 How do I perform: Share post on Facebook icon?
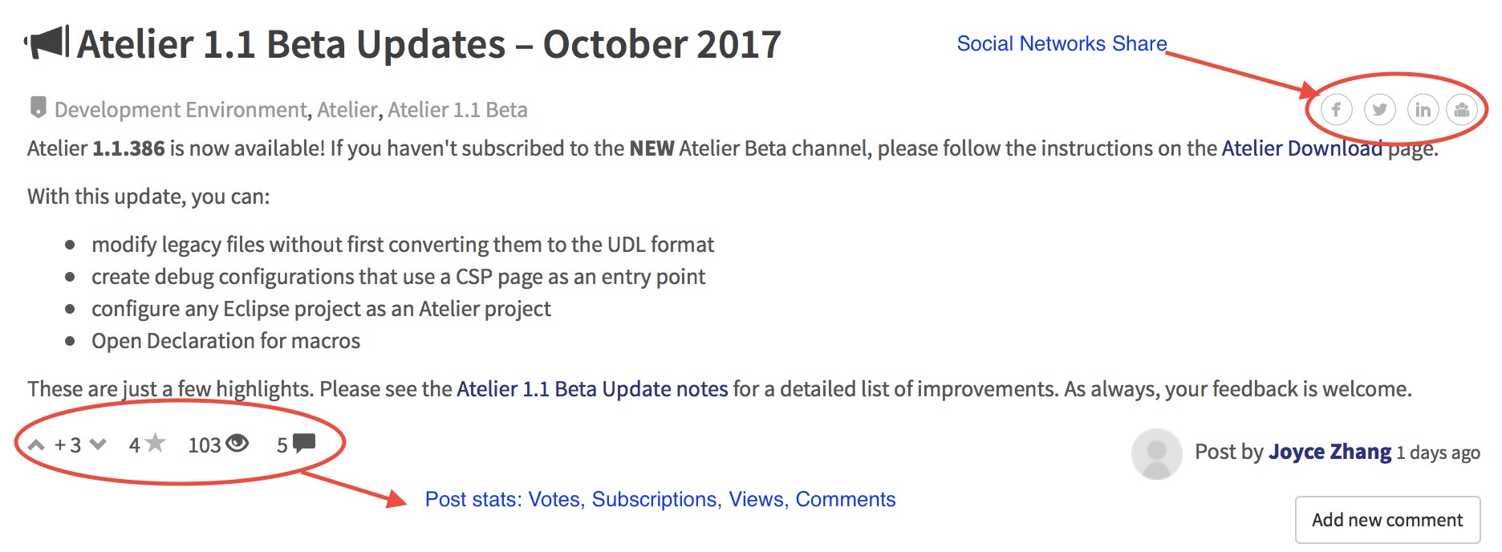click(1337, 109)
